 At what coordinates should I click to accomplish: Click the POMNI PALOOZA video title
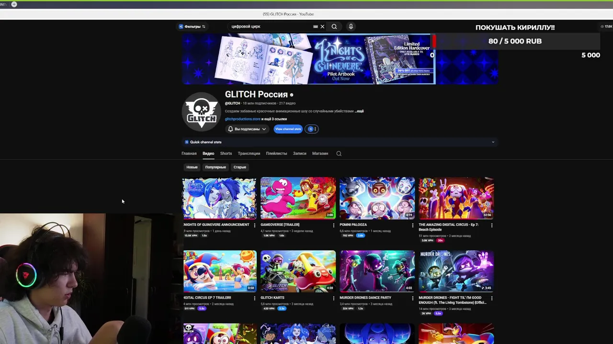click(353, 225)
